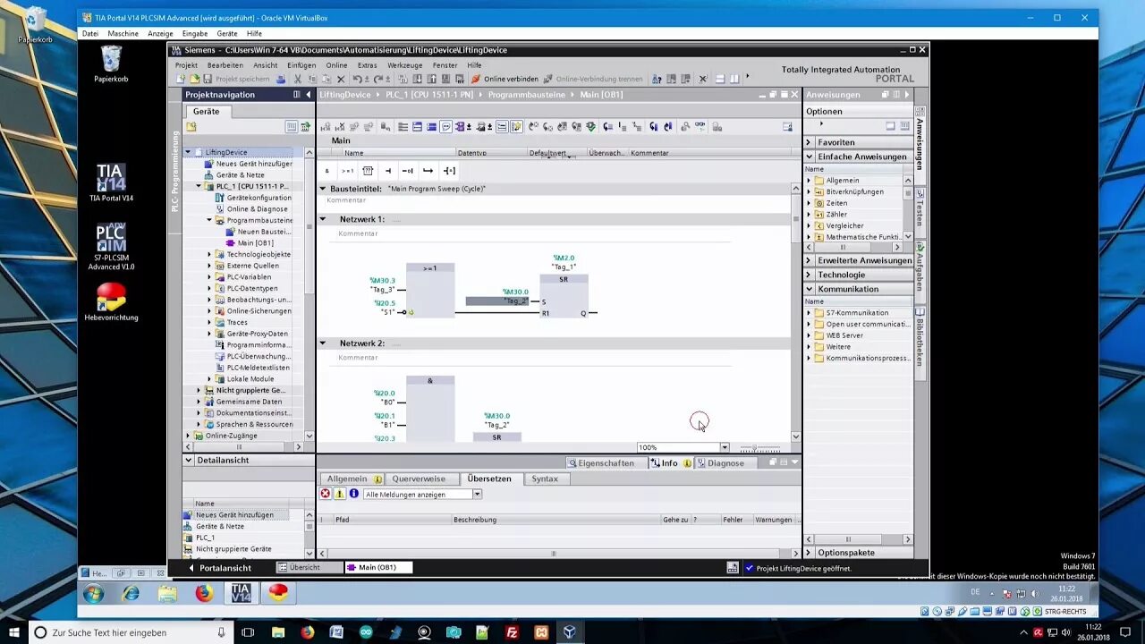Collapse the Kommunikation palette
Viewport: 1145px width, 644px height.
click(809, 289)
